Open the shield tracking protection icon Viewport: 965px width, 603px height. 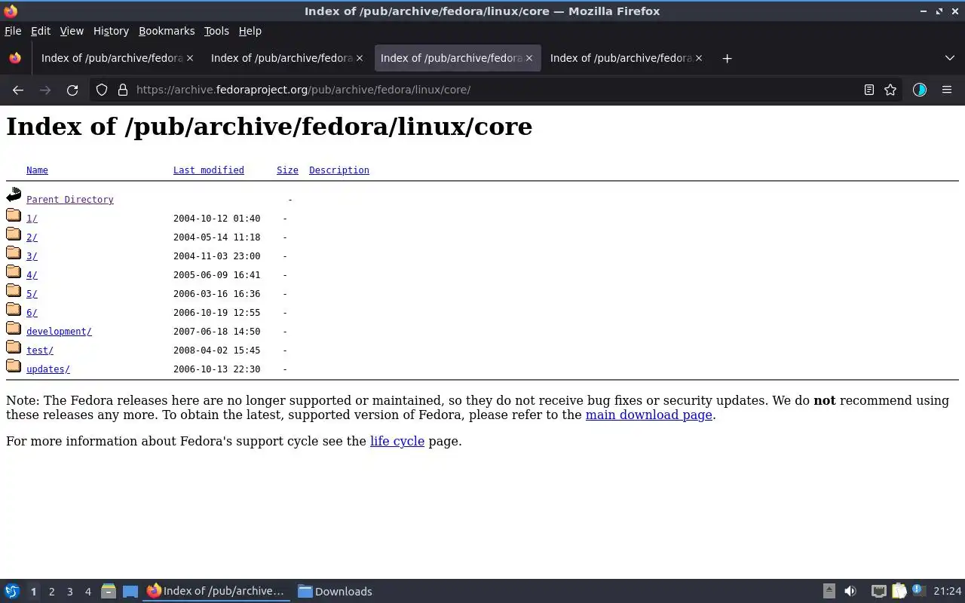[102, 90]
